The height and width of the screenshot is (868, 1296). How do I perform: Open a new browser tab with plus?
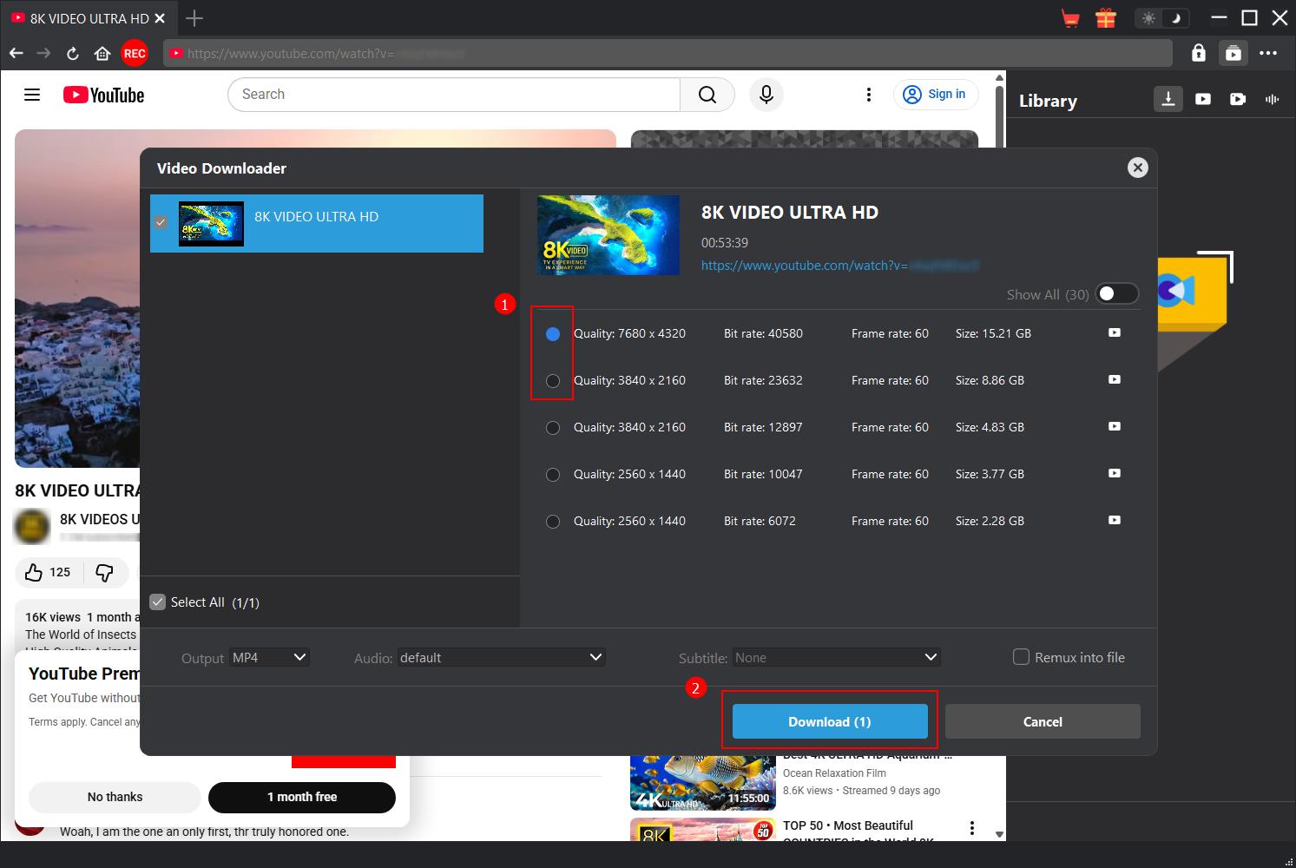tap(195, 18)
